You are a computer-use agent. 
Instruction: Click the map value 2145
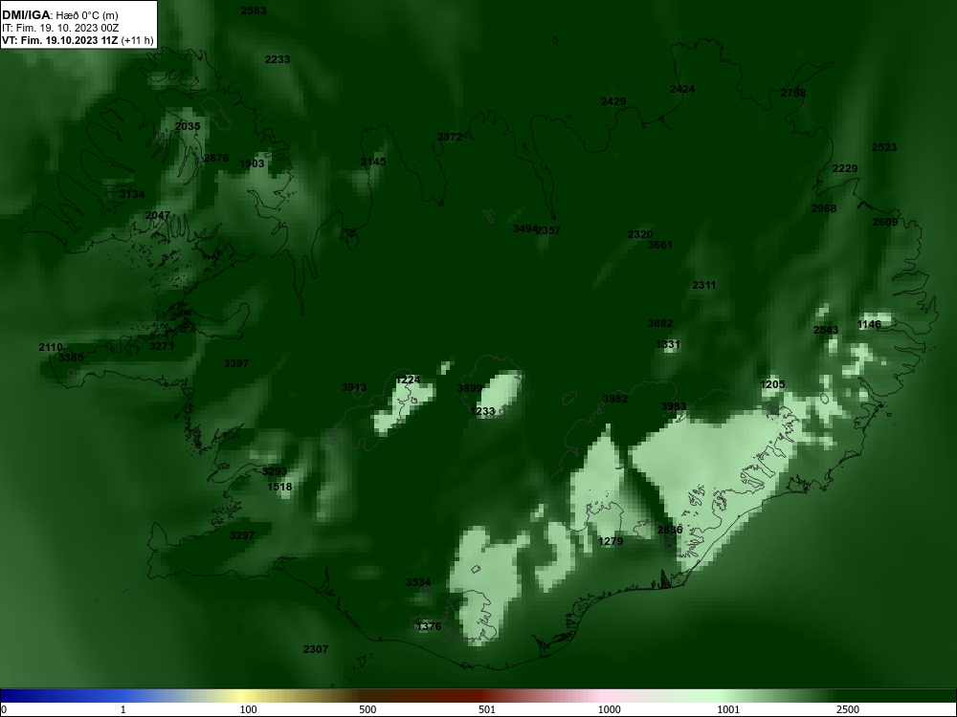(373, 162)
